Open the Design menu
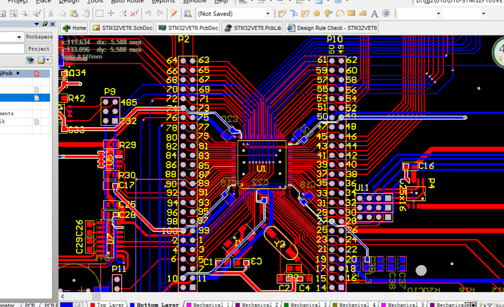The image size is (504, 307). pyautogui.click(x=69, y=1)
